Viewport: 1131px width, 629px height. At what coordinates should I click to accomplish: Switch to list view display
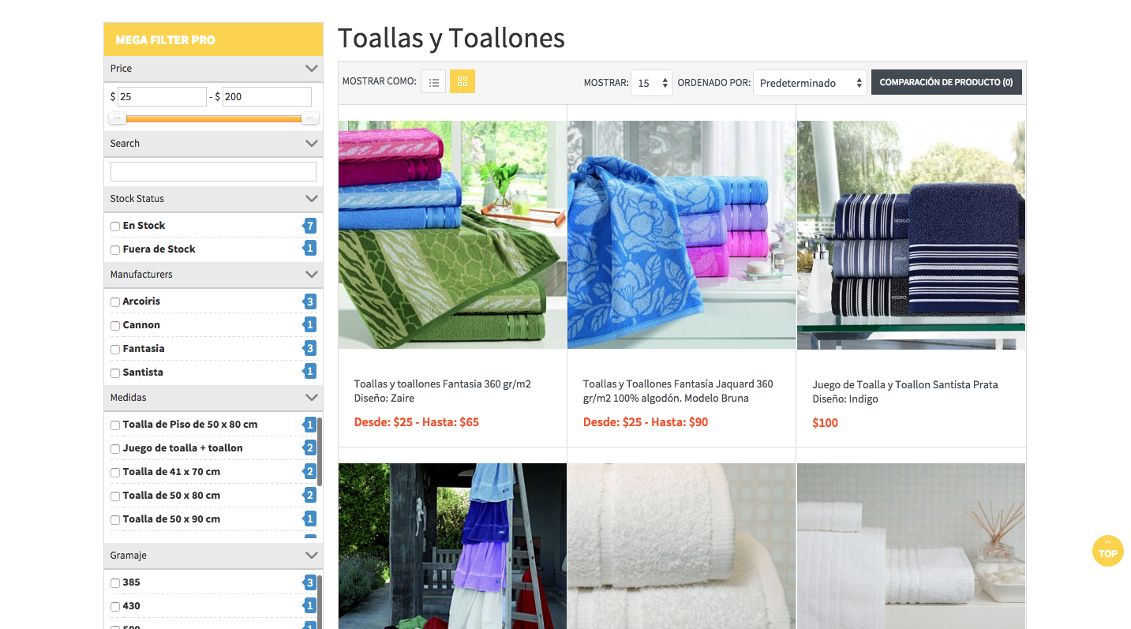(433, 82)
